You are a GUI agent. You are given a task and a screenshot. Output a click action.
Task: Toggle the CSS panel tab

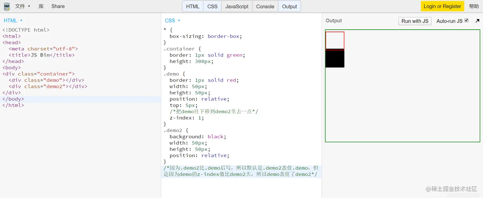212,6
